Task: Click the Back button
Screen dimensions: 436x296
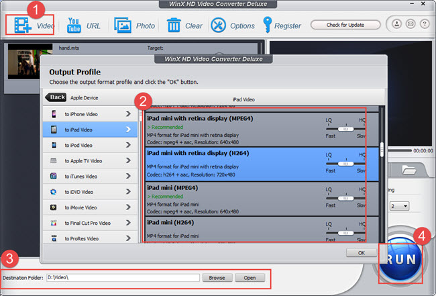Action: 56,97
